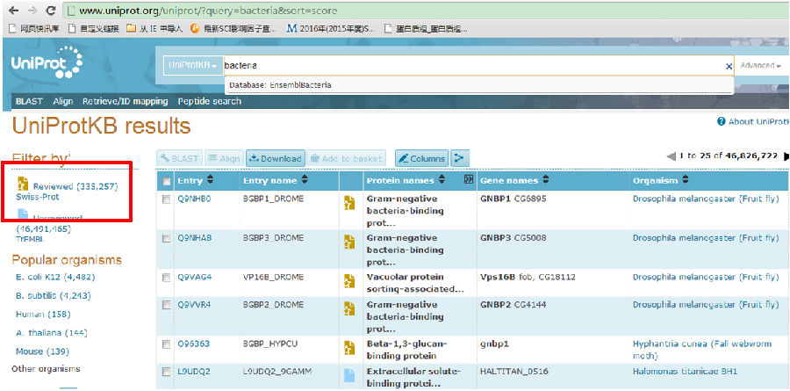Click the About UniProtKB help icon

[721, 121]
